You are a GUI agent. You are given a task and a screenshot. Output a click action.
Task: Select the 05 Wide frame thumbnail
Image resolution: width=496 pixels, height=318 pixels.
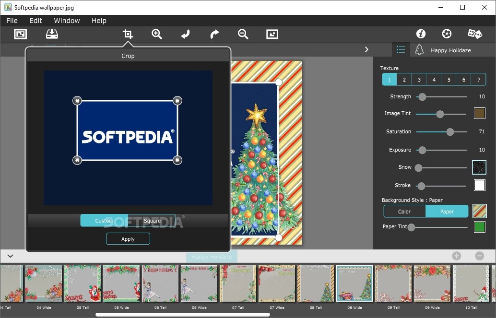pyautogui.click(x=121, y=283)
